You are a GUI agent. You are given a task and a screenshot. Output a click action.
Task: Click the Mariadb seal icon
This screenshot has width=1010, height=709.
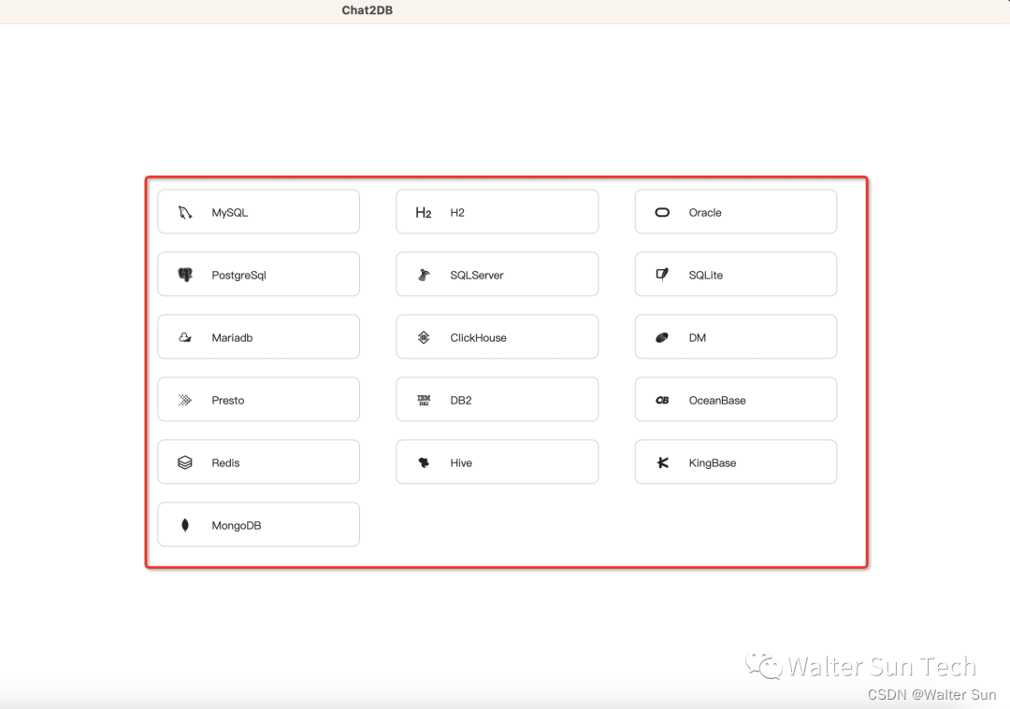tap(185, 337)
